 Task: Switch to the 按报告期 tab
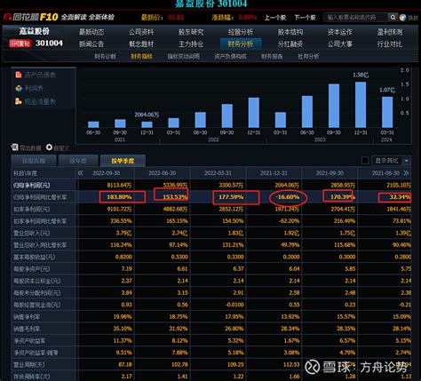[34, 161]
